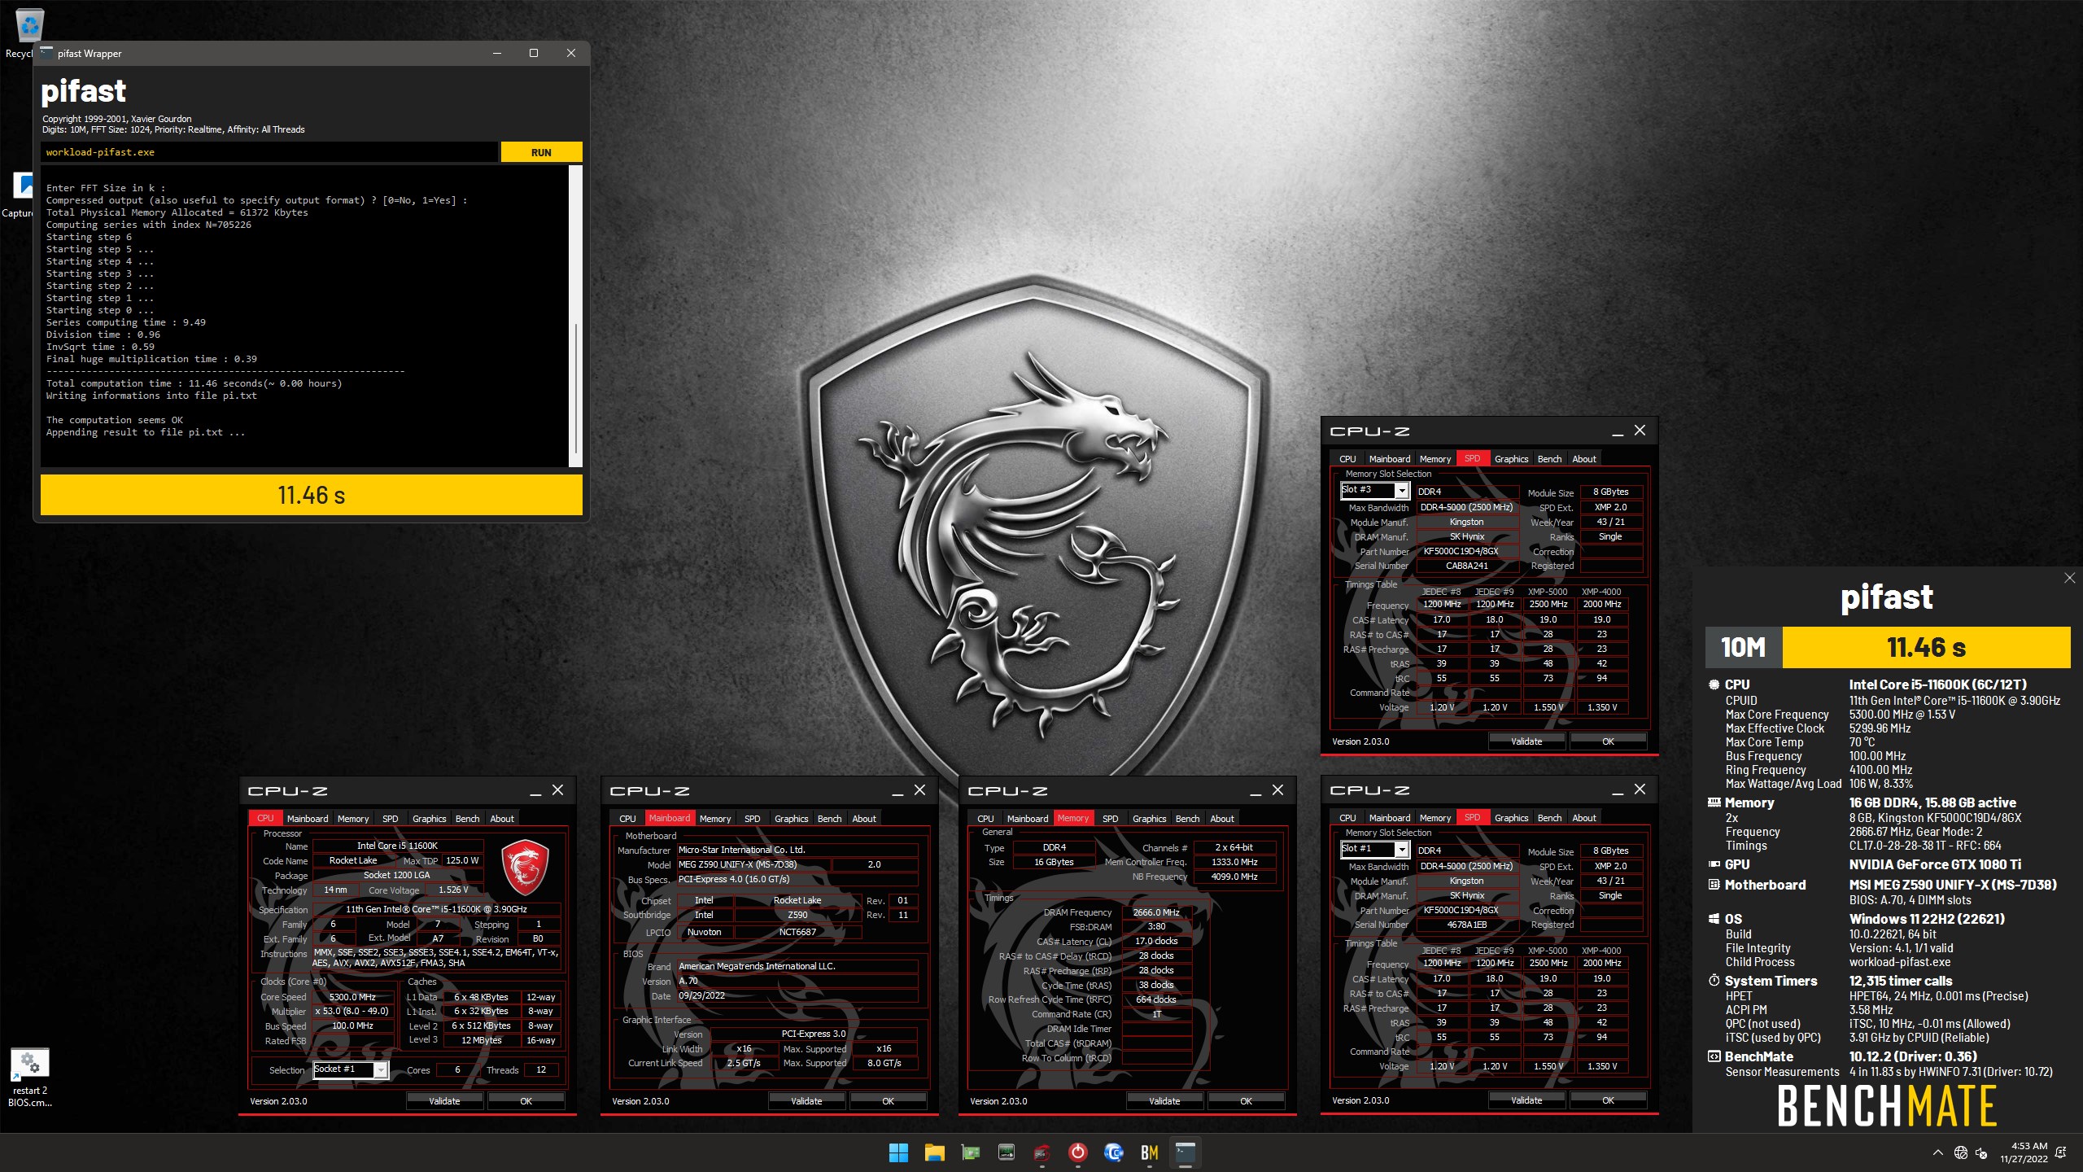Click Validate in CPU-Z Slot #1 SPD window
Image resolution: width=2083 pixels, height=1172 pixels.
pos(1526,1100)
